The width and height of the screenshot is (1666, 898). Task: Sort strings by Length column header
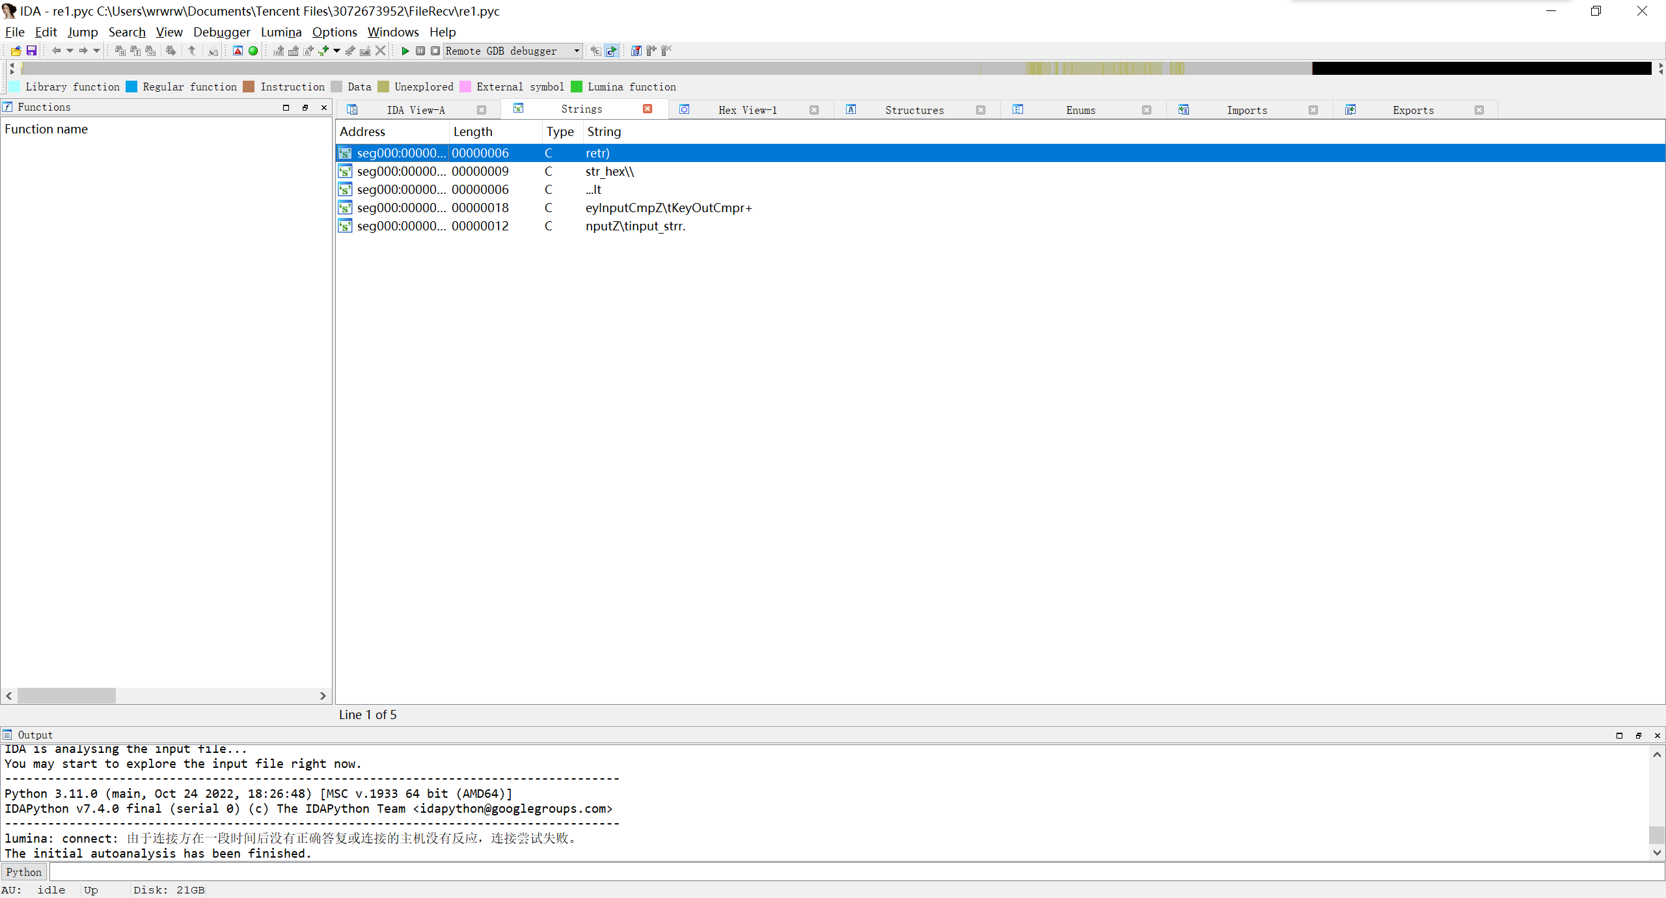[473, 131]
